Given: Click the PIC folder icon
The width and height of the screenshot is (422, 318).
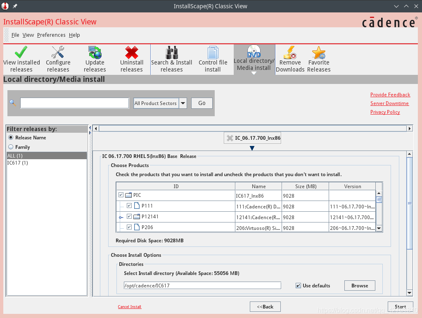Looking at the screenshot, I should click(129, 195).
